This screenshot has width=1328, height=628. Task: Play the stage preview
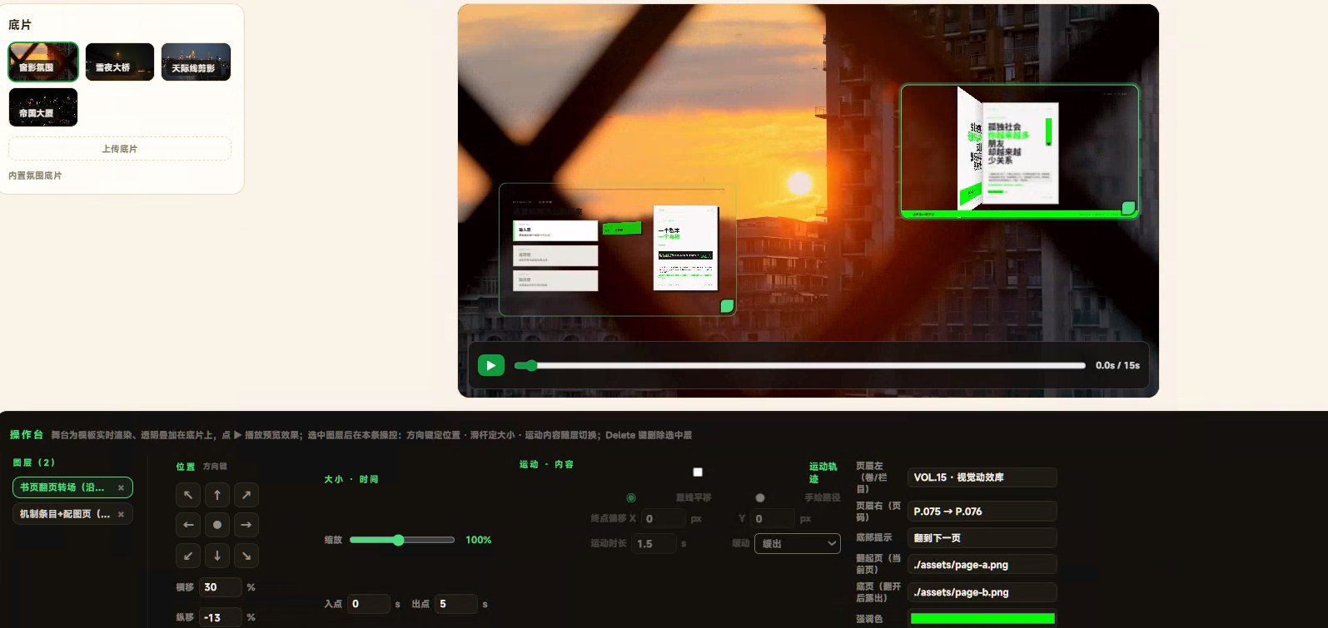491,365
